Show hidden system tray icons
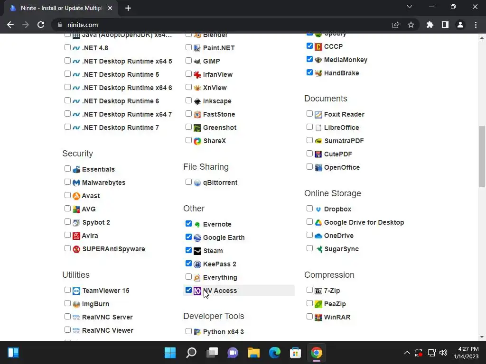This screenshot has width=486, height=364. 407,353
